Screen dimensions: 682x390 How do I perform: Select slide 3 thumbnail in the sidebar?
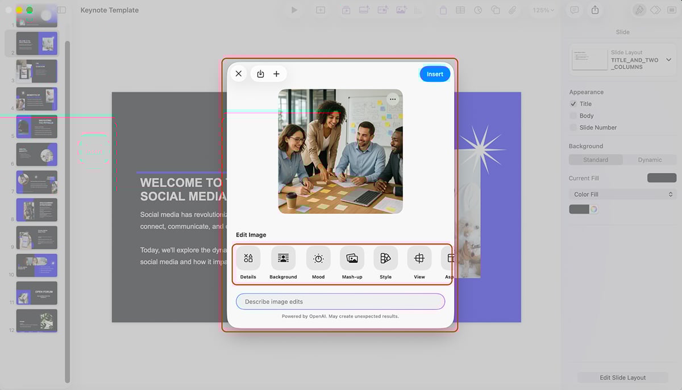pyautogui.click(x=36, y=71)
